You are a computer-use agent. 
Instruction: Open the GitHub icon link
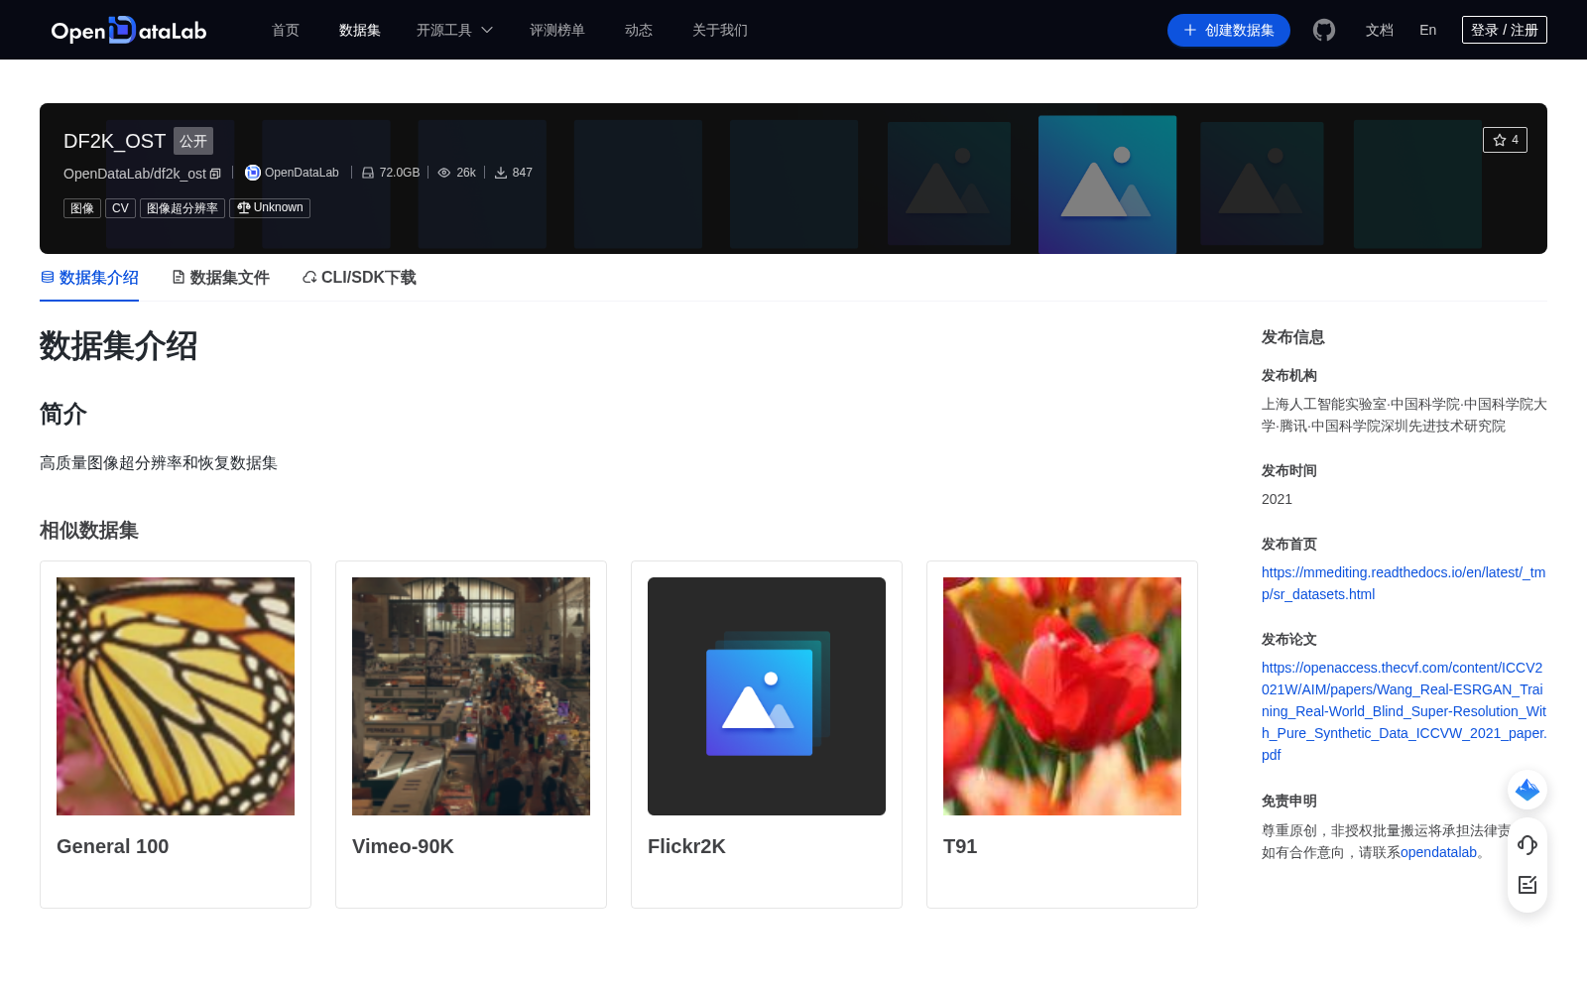(x=1323, y=30)
